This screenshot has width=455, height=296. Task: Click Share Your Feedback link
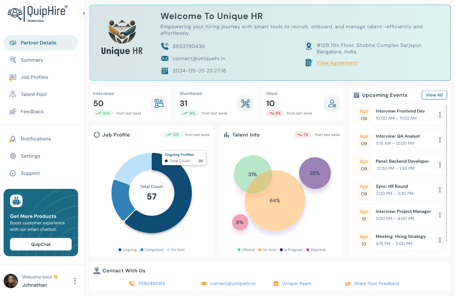point(377,283)
